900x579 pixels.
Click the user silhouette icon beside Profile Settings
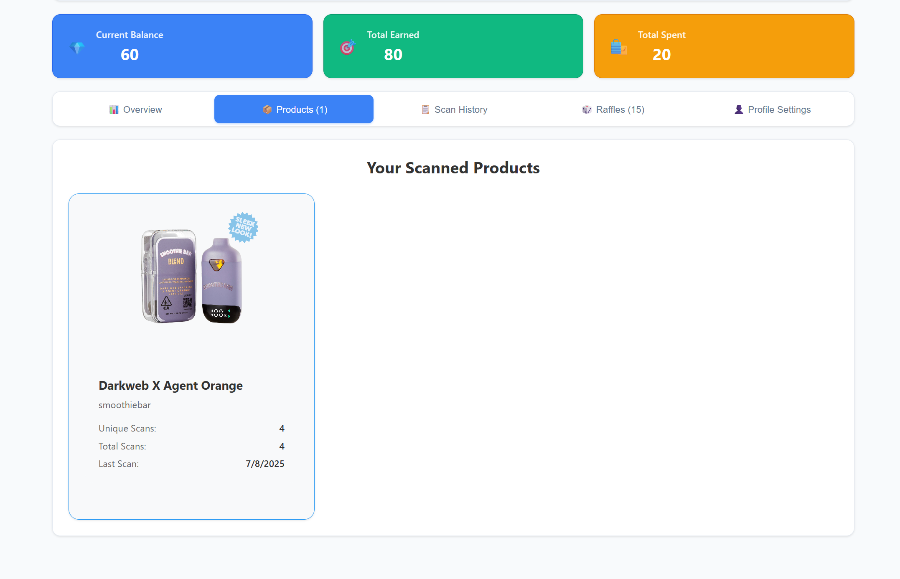pos(739,109)
